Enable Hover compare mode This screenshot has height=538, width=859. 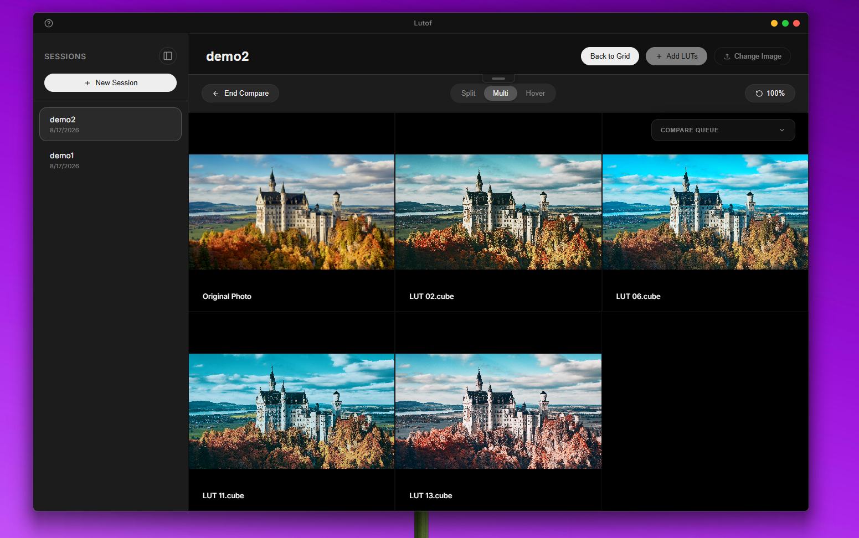click(535, 93)
